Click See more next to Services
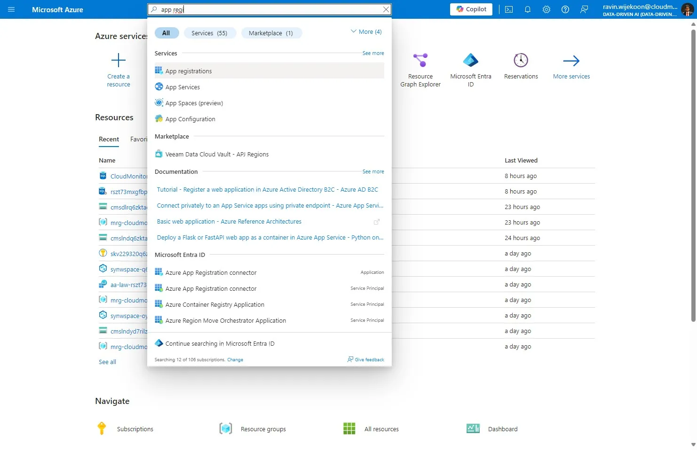This screenshot has width=697, height=450. (373, 53)
